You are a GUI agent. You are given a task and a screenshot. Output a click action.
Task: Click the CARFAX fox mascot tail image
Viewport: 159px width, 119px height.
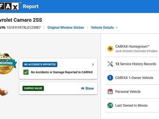(4, 92)
